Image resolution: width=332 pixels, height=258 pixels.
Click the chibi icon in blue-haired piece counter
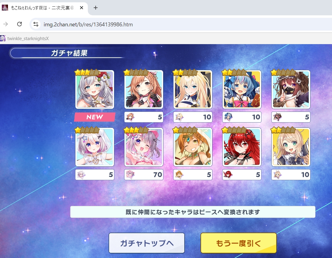(228, 117)
